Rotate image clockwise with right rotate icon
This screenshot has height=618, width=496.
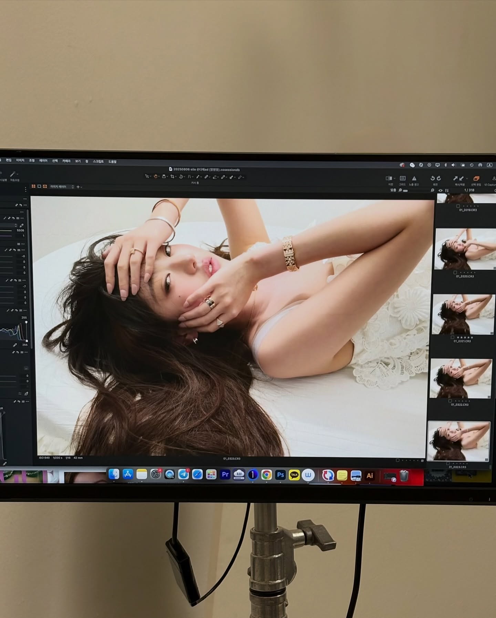(439, 178)
